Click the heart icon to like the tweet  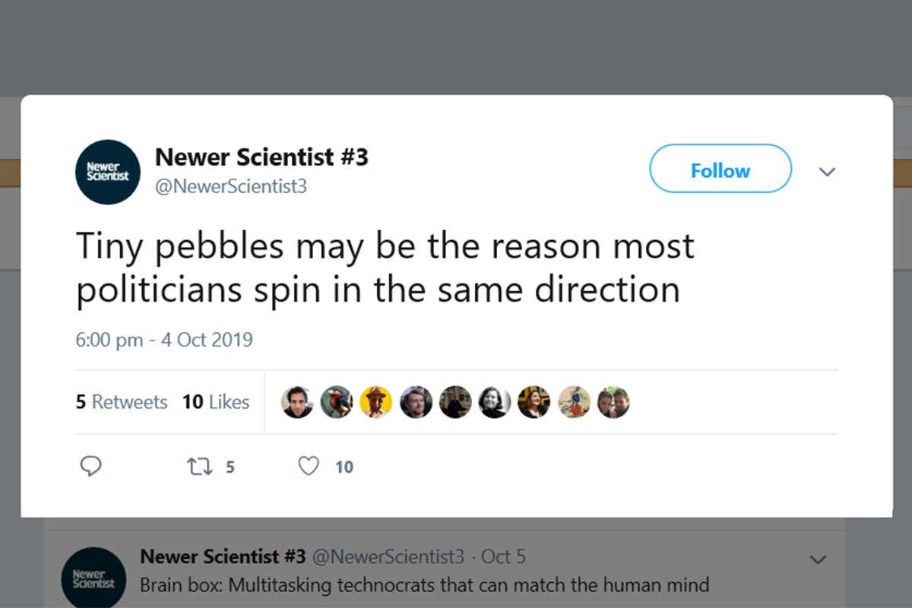[x=309, y=467]
